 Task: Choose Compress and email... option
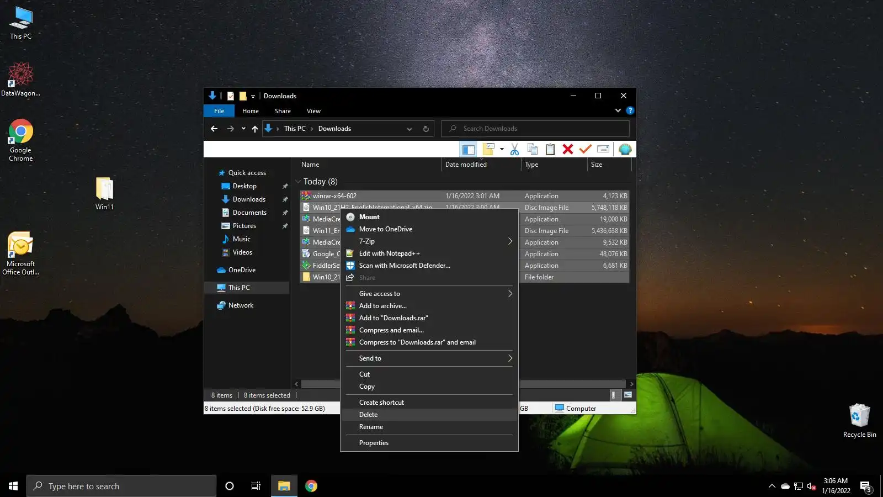click(x=429, y=330)
